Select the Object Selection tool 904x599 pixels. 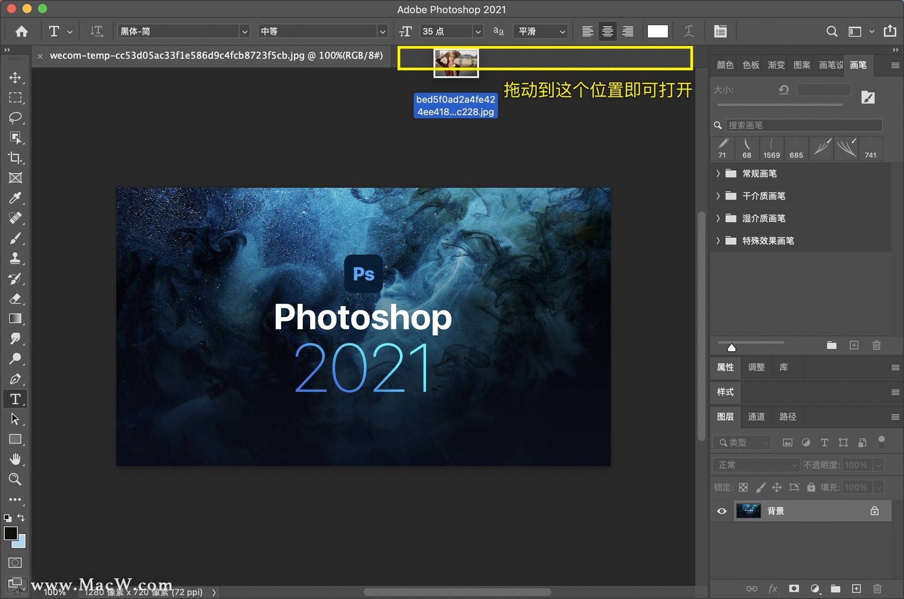point(15,138)
